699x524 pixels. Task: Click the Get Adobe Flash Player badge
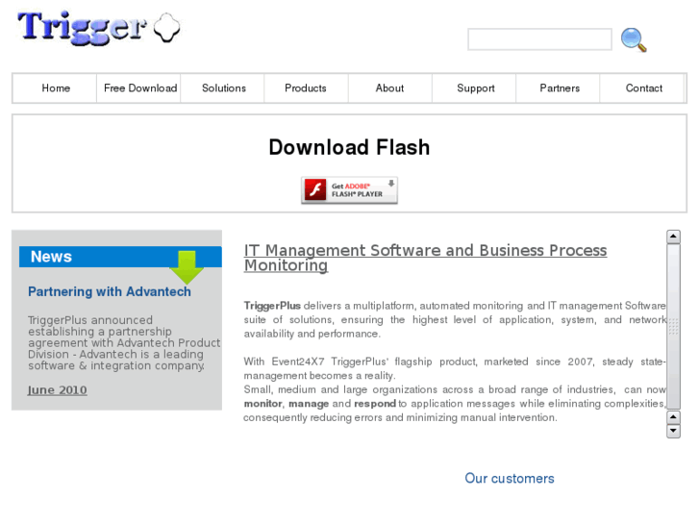click(x=349, y=190)
